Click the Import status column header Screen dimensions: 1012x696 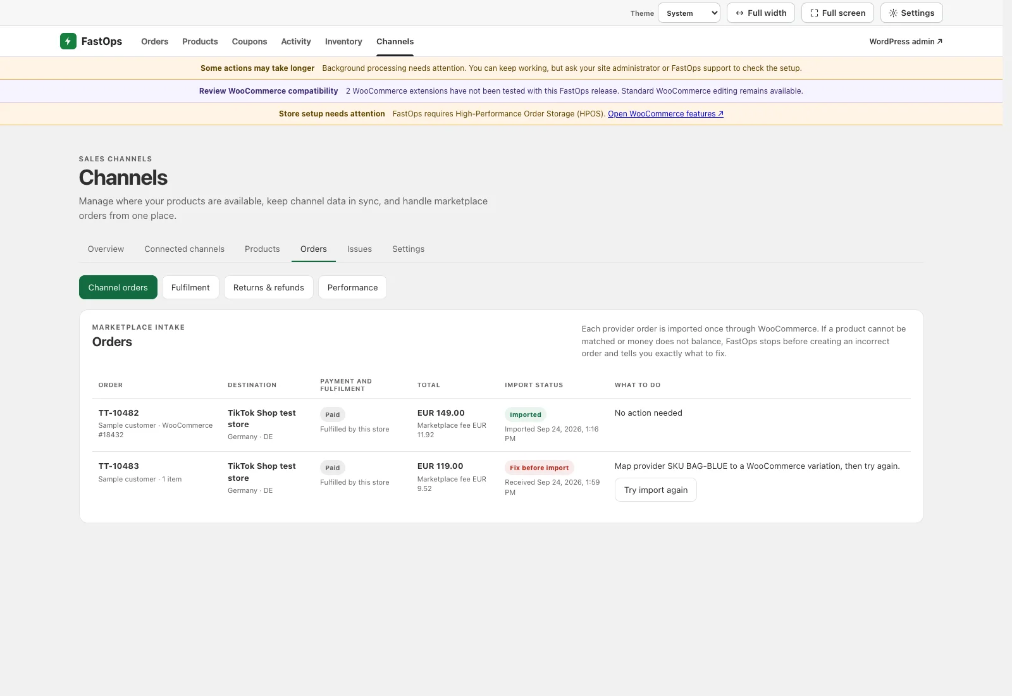coord(534,385)
